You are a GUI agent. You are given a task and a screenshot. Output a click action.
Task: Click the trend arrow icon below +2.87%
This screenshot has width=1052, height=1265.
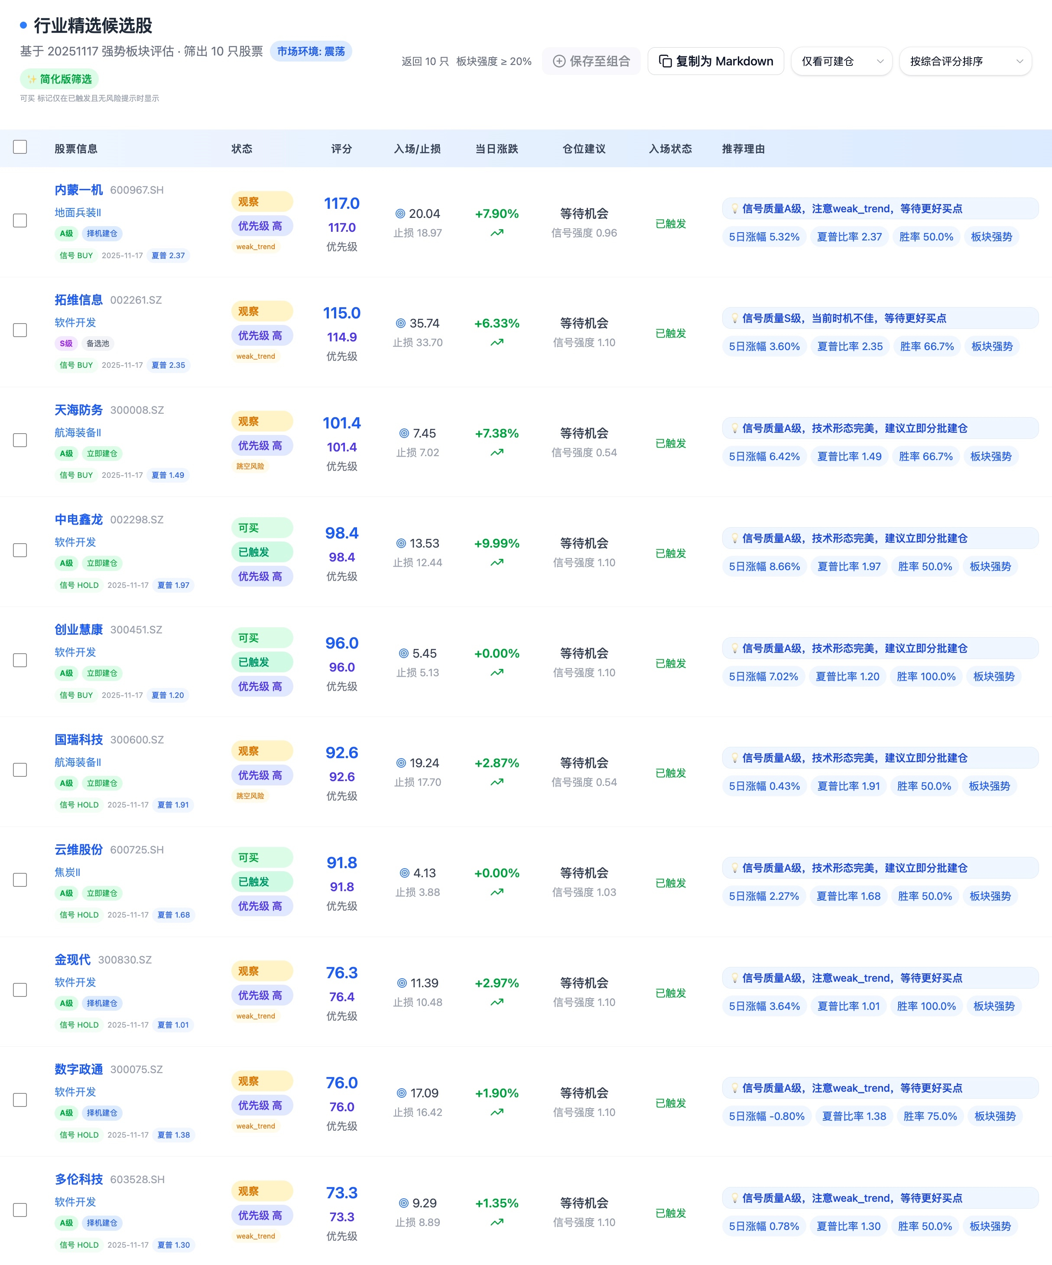[x=497, y=782]
